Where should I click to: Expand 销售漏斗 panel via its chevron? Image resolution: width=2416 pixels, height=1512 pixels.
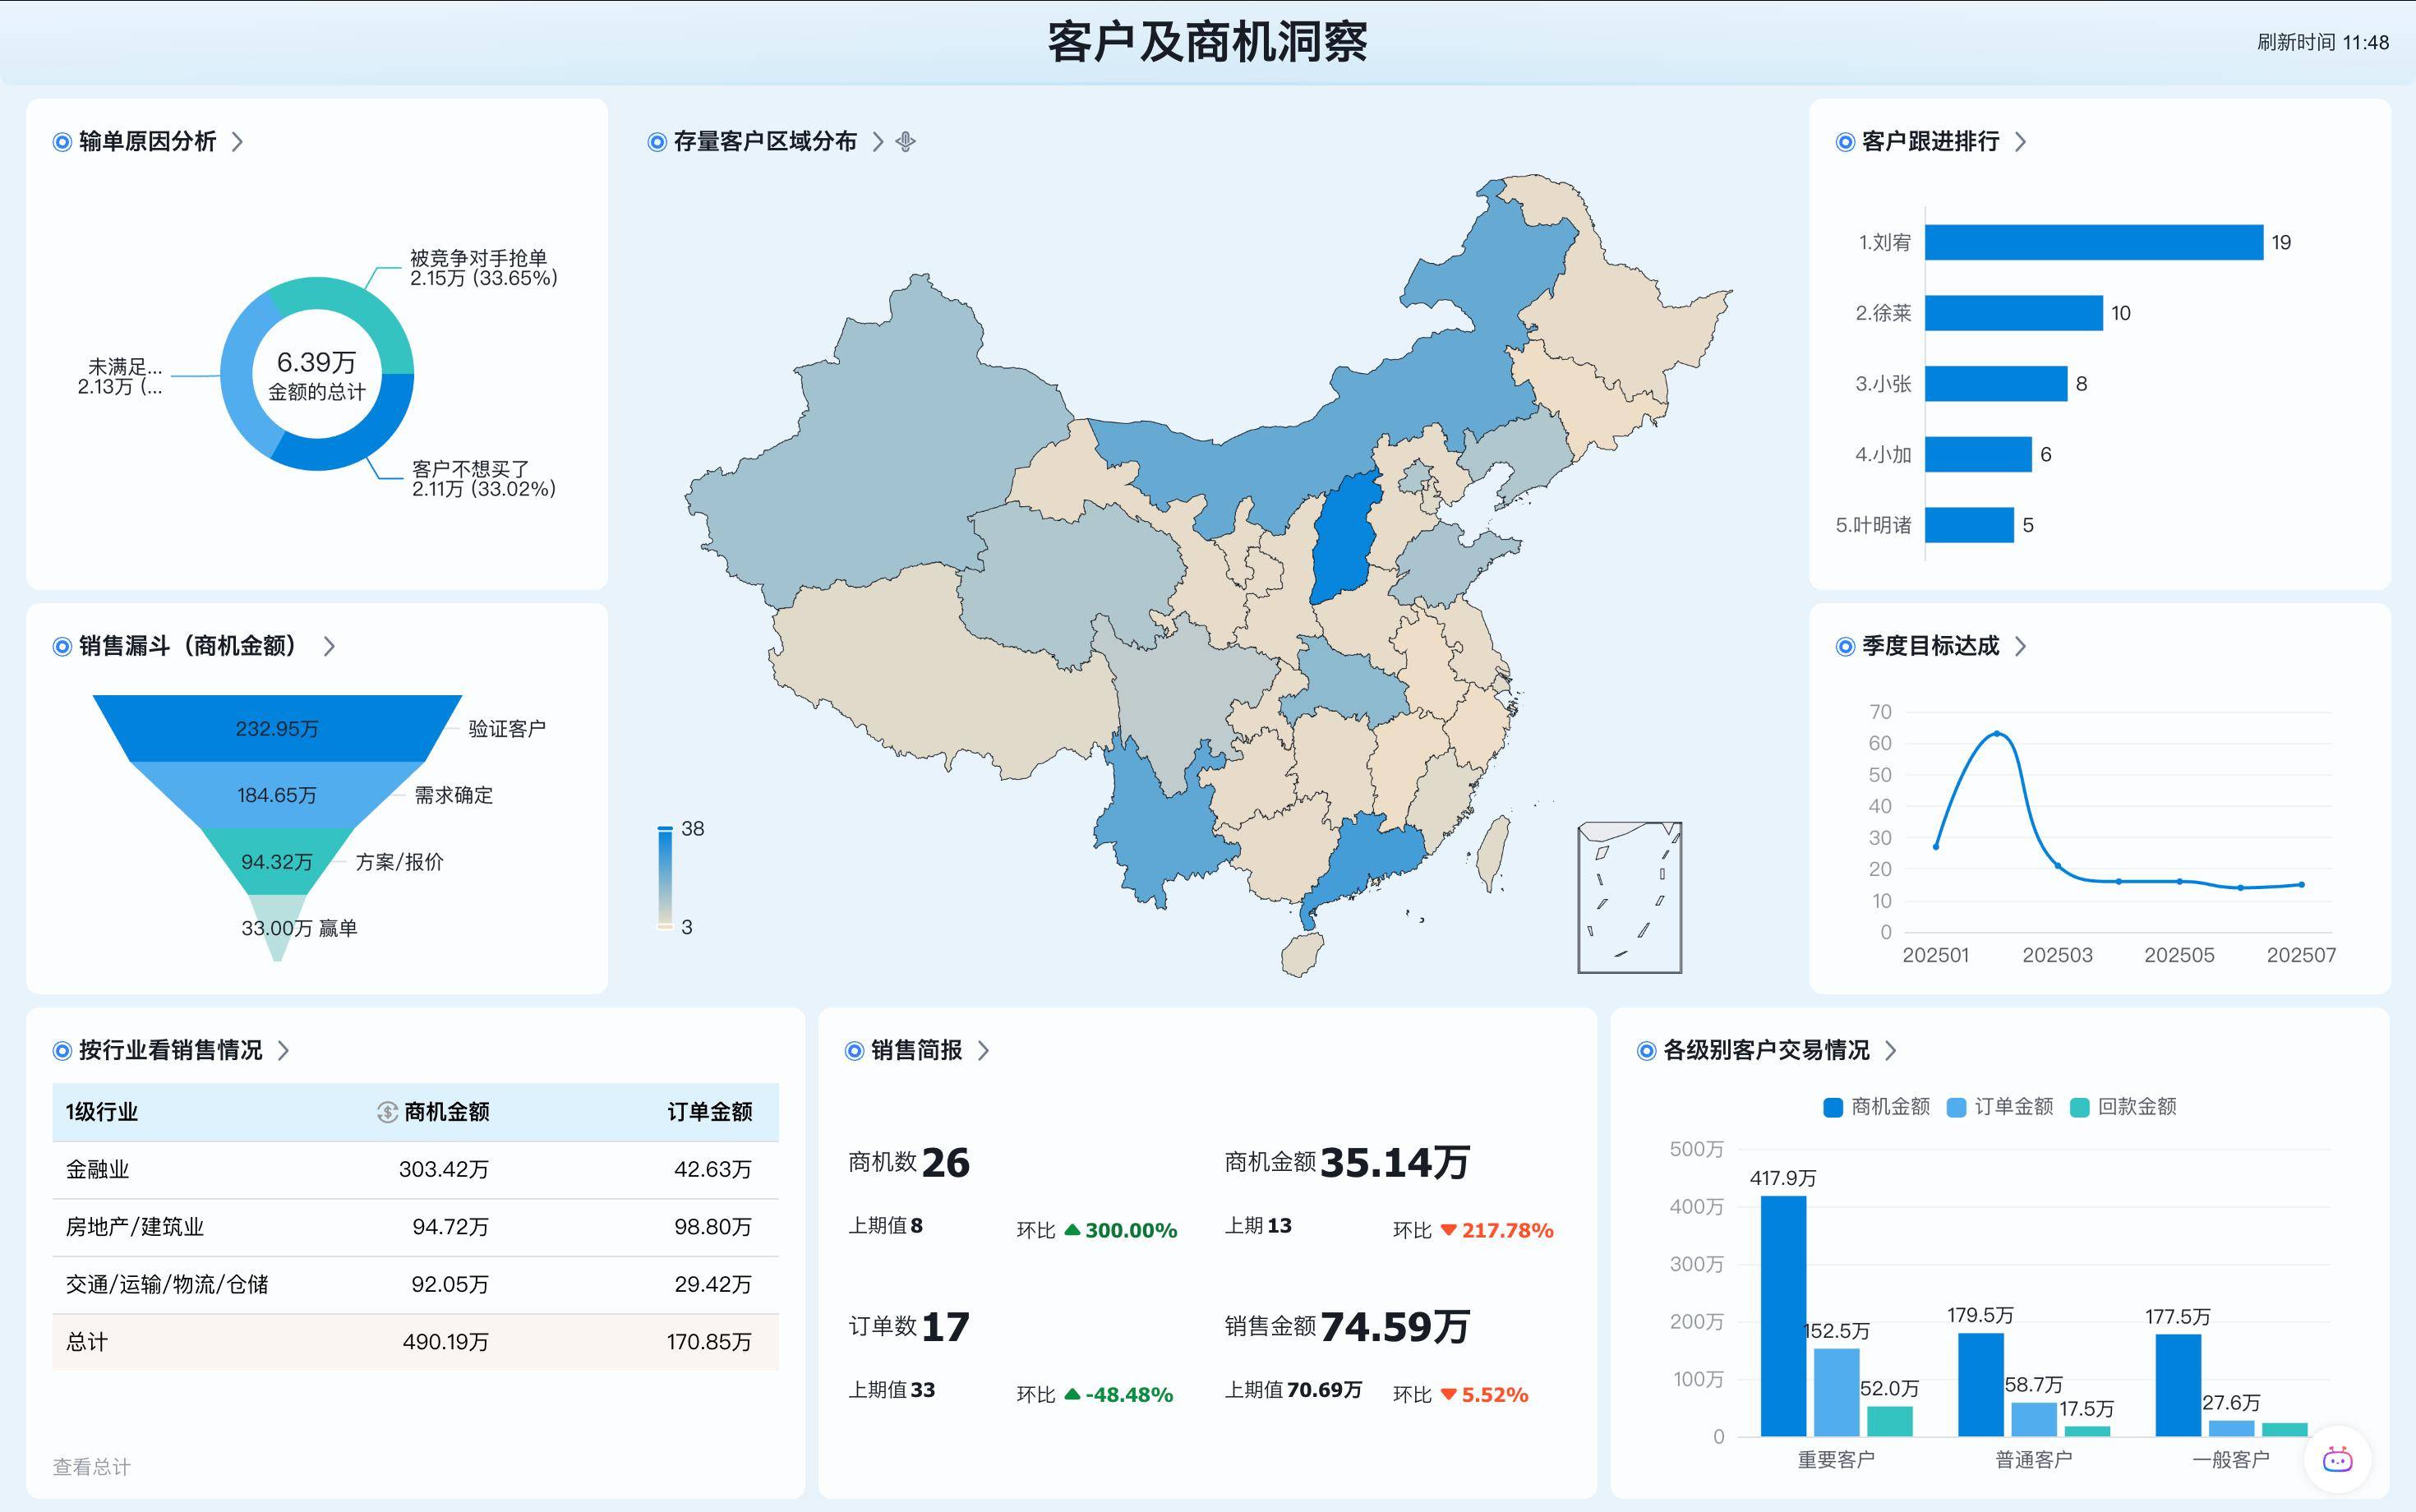tap(329, 647)
